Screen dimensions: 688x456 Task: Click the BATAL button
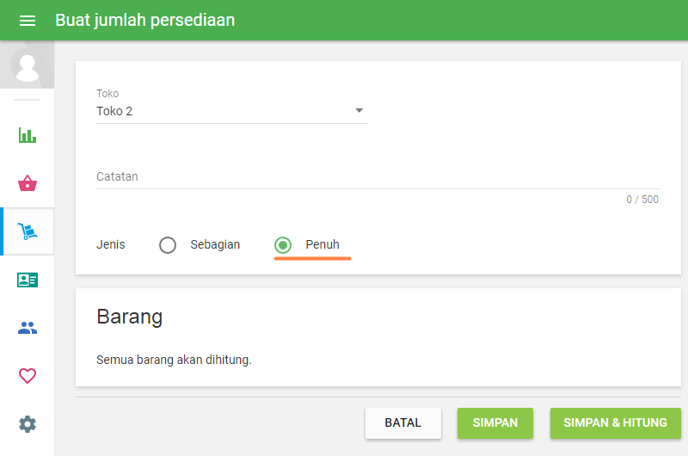402,423
